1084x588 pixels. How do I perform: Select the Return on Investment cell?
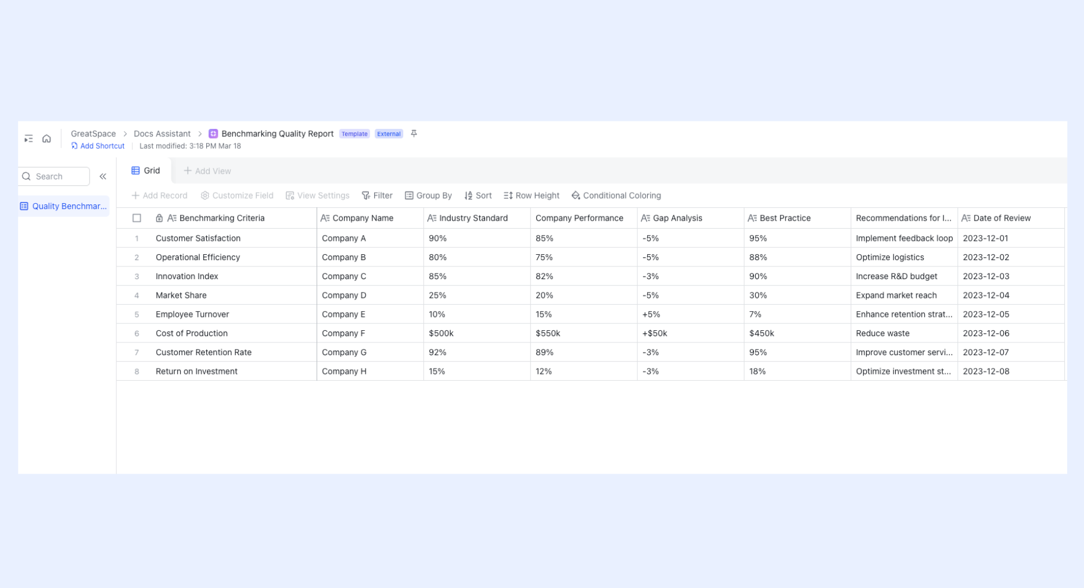(x=234, y=371)
